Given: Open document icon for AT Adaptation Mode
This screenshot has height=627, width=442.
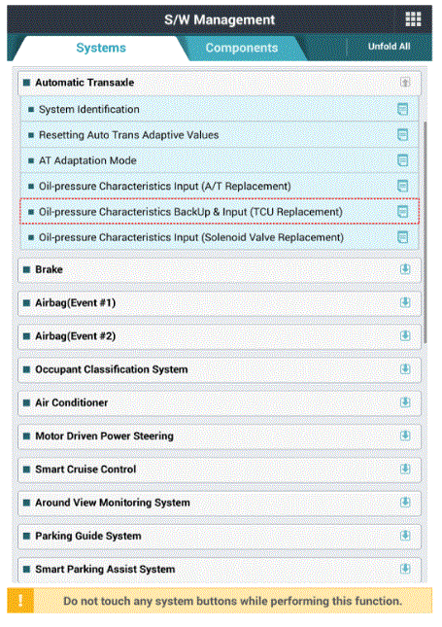Looking at the screenshot, I should pos(403,160).
